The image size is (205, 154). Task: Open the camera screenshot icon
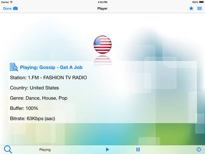(15, 9)
